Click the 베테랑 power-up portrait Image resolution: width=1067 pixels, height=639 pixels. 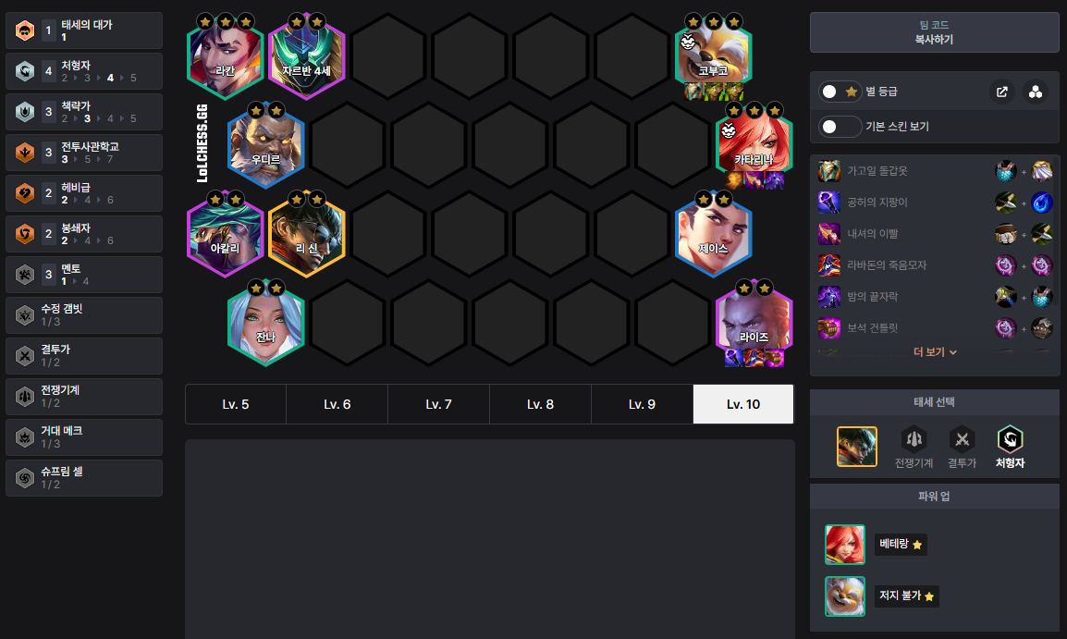coord(845,545)
